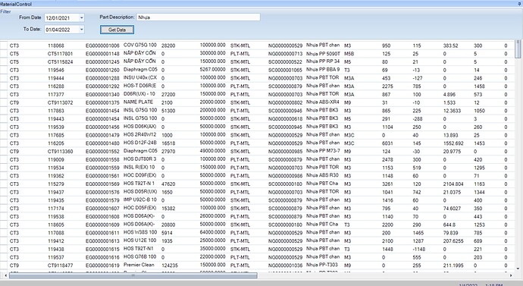Select cell -1148

point(419,249)
